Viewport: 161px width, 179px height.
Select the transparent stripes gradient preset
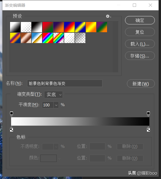[69, 38]
